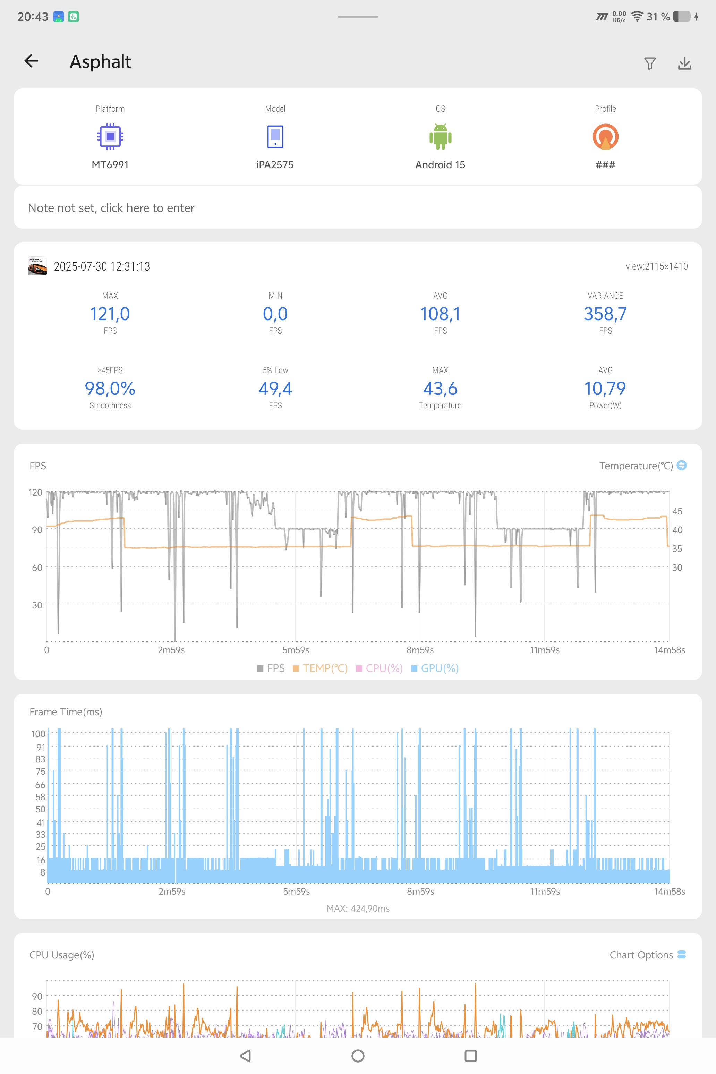The image size is (716, 1074).
Task: Tap the battery status icon
Action: (682, 17)
